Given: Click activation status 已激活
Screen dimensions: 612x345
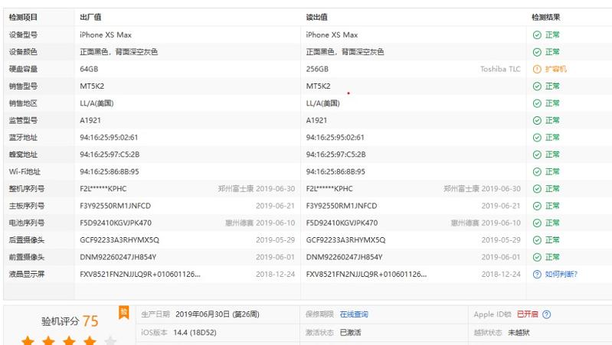Looking at the screenshot, I should click(350, 333).
